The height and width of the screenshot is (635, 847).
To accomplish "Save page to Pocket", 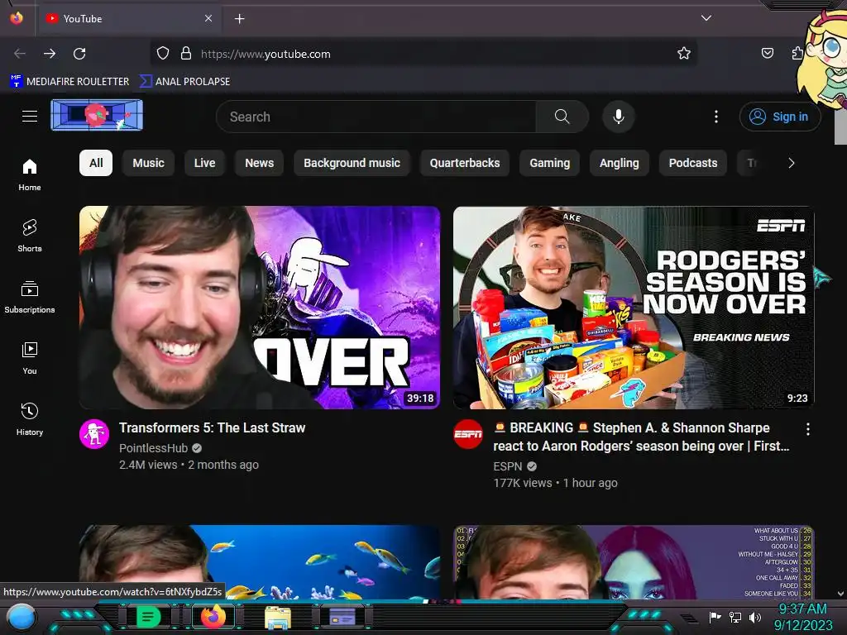I will 767,54.
